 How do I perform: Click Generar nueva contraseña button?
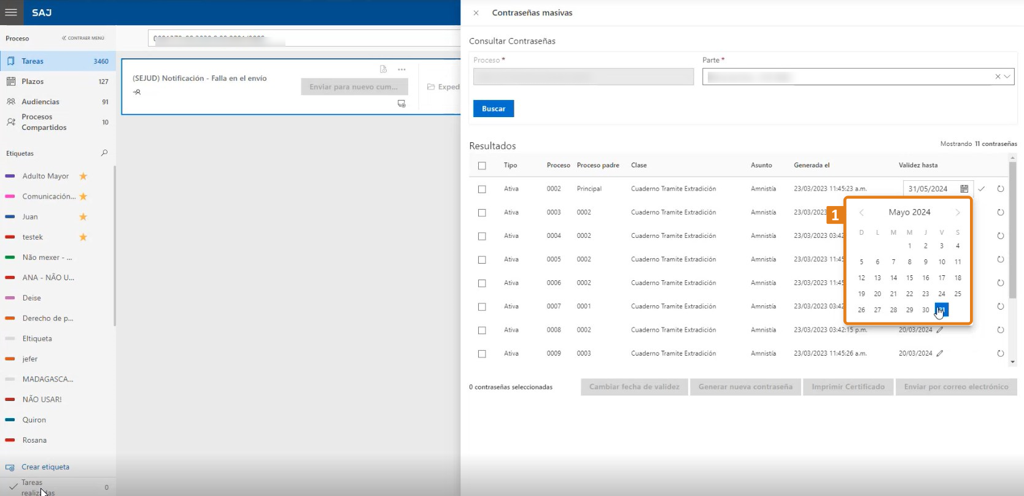(x=745, y=387)
